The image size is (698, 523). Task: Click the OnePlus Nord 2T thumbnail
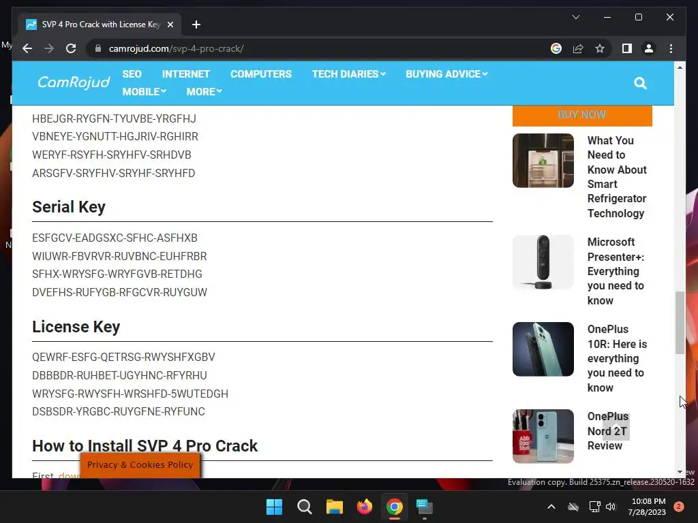coord(543,437)
